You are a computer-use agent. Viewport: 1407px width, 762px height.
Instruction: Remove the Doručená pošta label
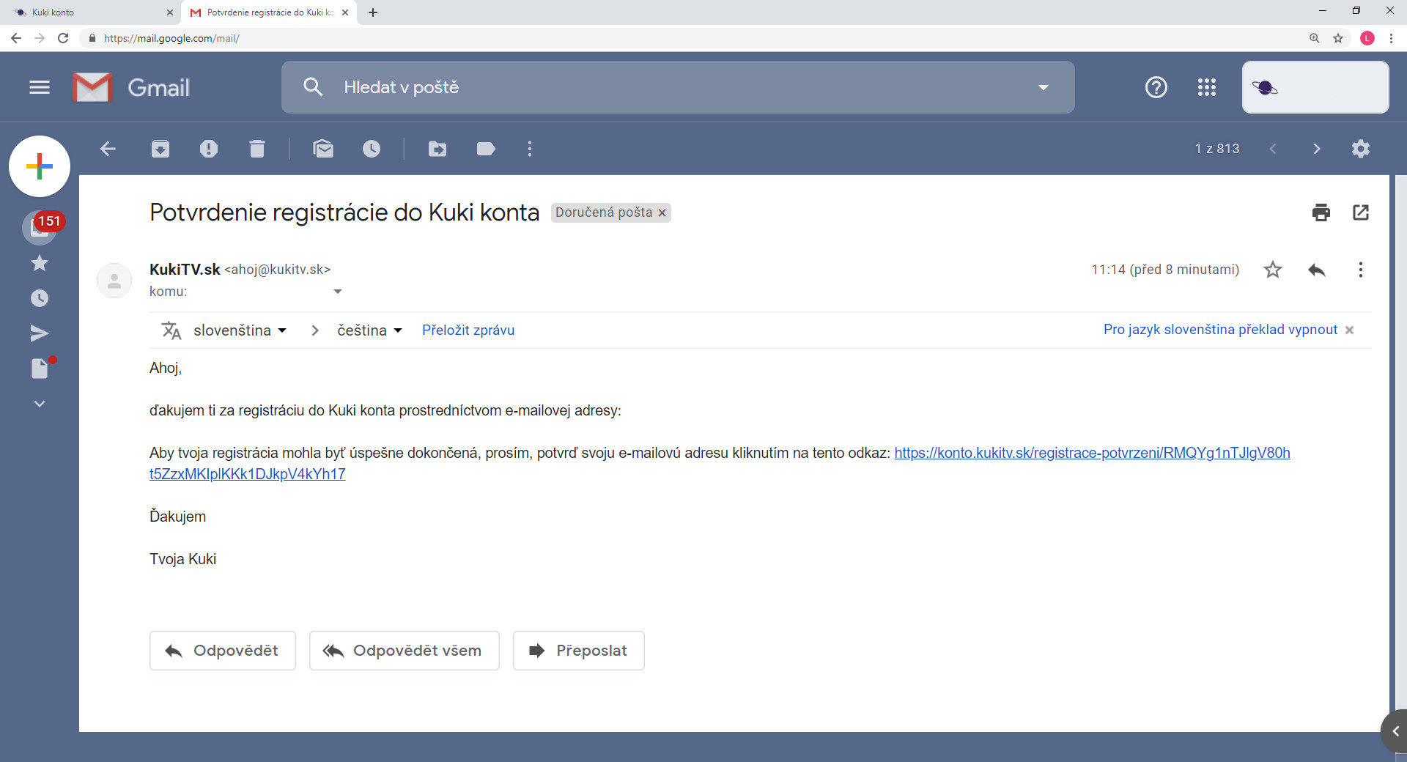(662, 212)
